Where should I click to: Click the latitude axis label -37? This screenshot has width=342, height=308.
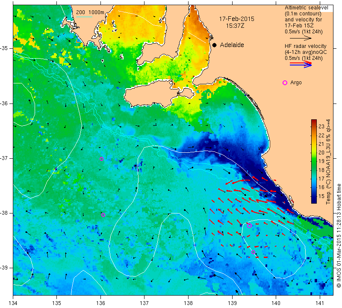(x=5, y=158)
